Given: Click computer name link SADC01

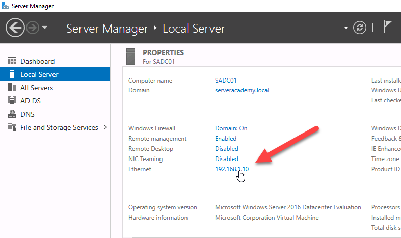Looking at the screenshot, I should pos(226,81).
